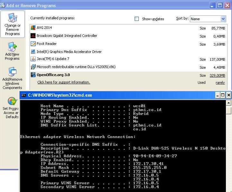Screen dimensions: 232x192
Task: Open the Add New Programs panel
Action: pos(12,51)
